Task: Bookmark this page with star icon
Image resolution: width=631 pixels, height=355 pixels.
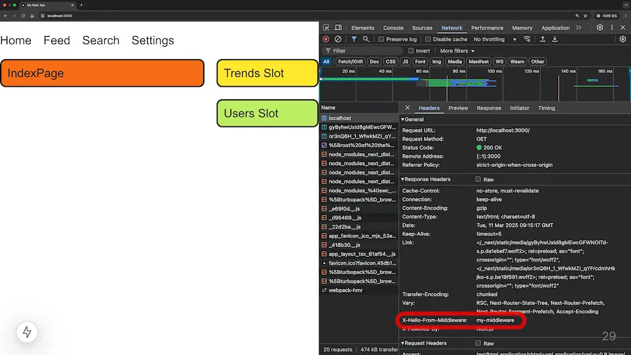Action: click(x=586, y=16)
